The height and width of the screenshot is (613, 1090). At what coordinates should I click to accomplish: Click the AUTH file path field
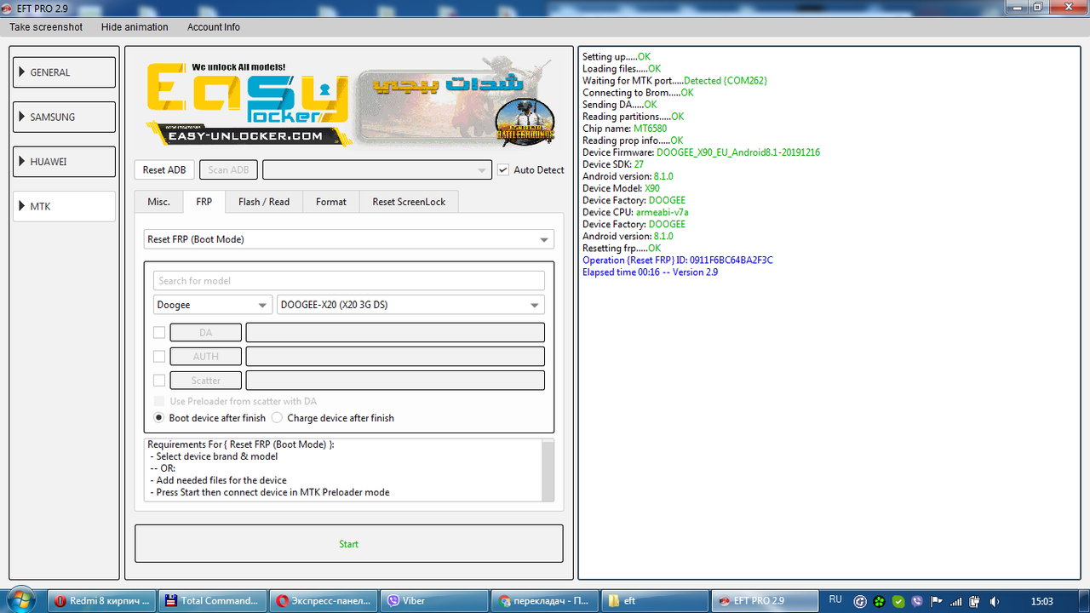coord(395,356)
